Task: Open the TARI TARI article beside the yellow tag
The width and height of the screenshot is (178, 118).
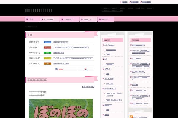Action: click(73, 58)
